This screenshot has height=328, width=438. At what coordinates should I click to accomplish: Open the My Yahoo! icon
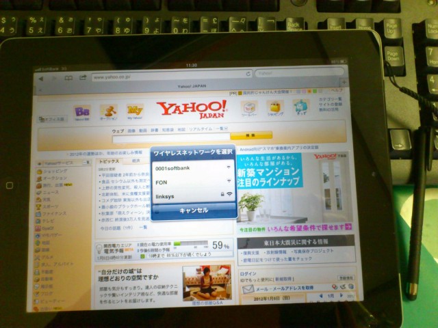tap(135, 111)
